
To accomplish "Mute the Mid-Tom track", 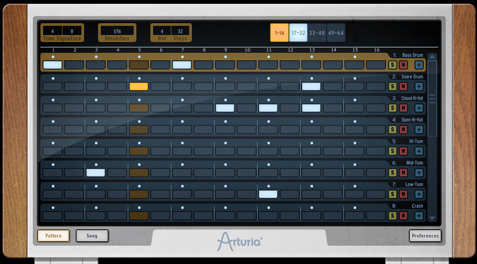I will tap(403, 173).
